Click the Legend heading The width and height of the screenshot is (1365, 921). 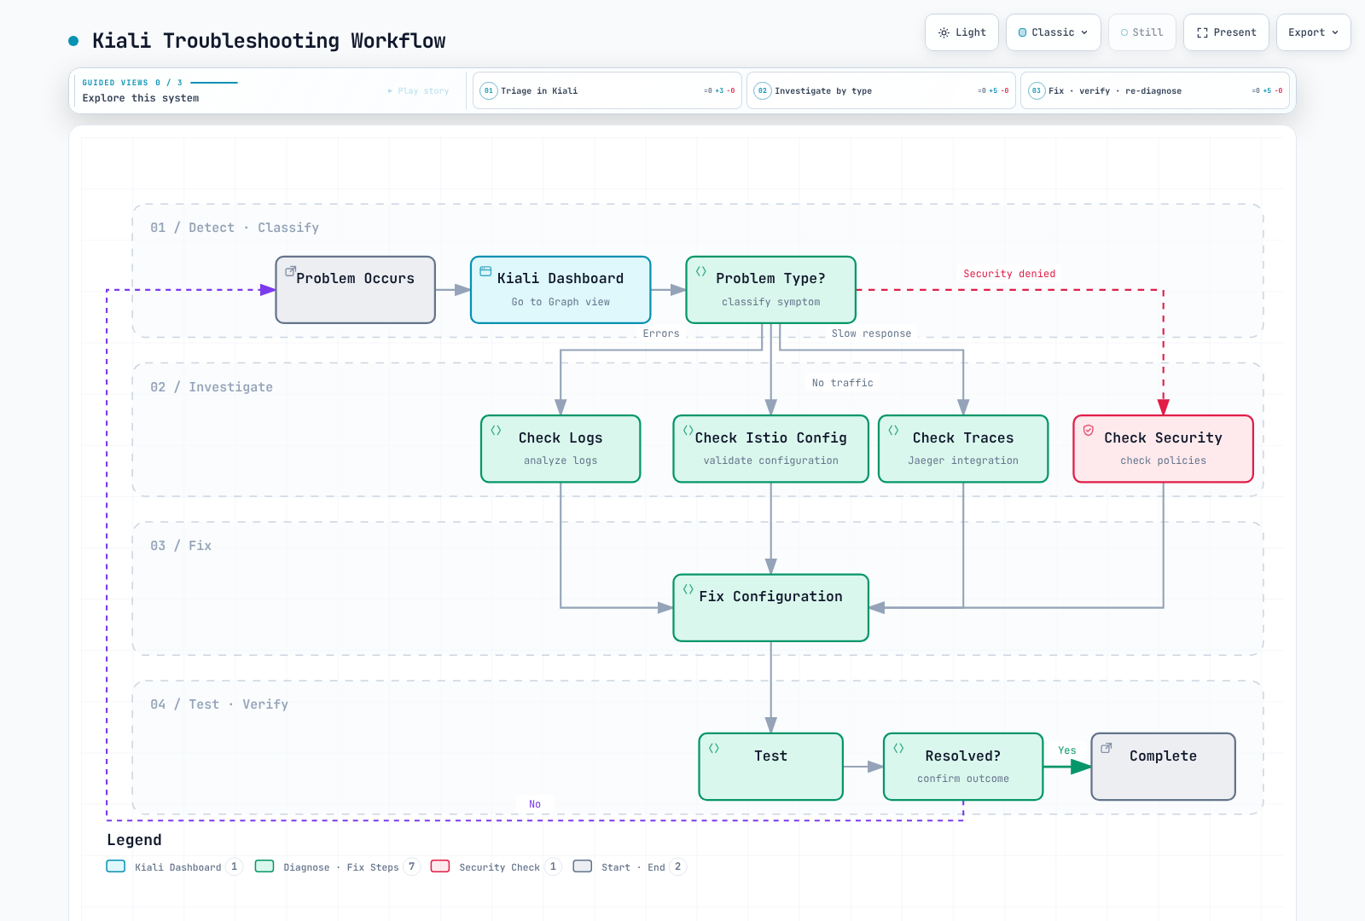pyautogui.click(x=134, y=840)
